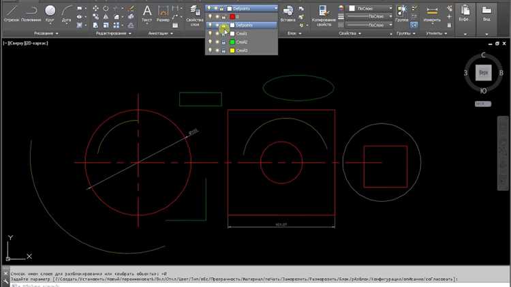Activate the Copy objects tool icon
The image size is (511, 287).
(x=95, y=16)
